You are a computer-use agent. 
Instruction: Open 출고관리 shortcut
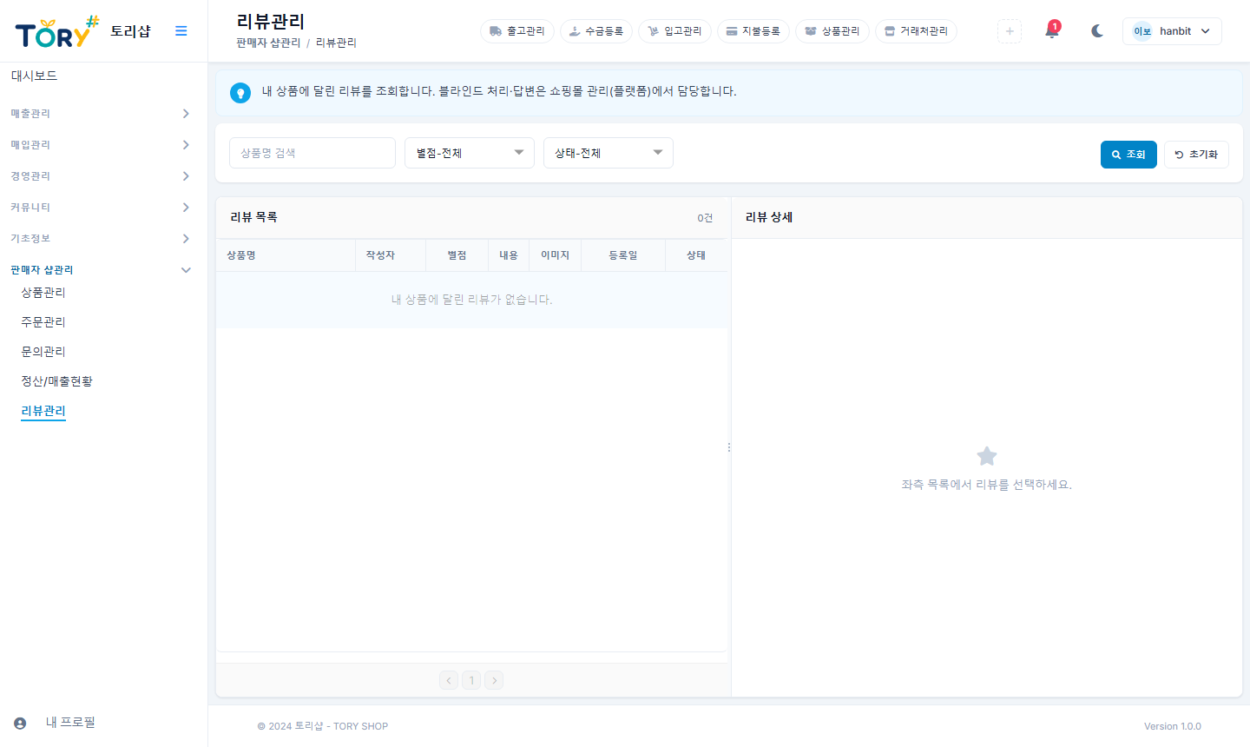pyautogui.click(x=517, y=31)
